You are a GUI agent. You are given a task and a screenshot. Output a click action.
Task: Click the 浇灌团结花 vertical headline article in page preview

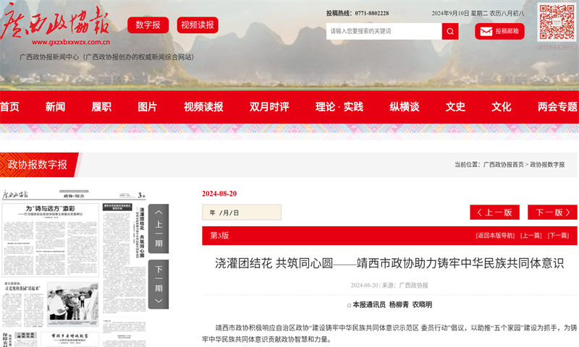pos(142,232)
